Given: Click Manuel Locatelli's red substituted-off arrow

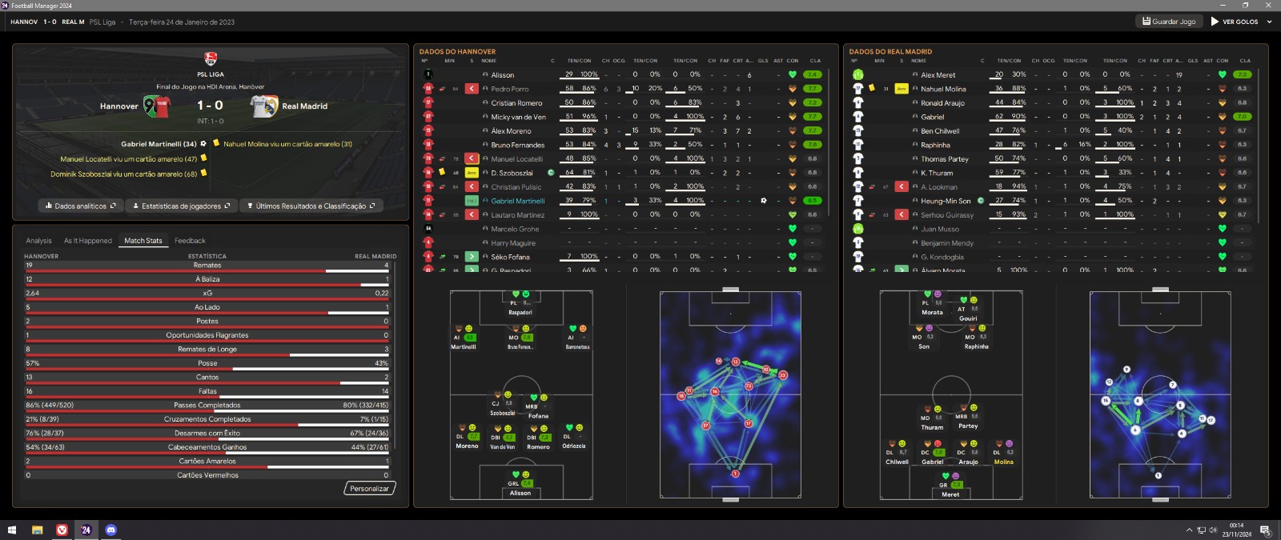Looking at the screenshot, I should (x=472, y=158).
